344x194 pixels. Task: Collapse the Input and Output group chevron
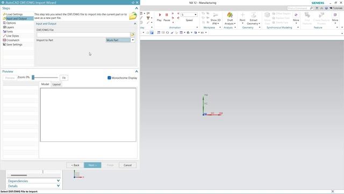135,24
